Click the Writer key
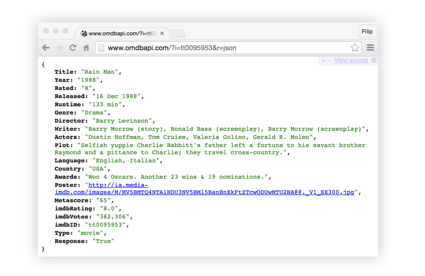The width and height of the screenshot is (425, 276). [68, 129]
